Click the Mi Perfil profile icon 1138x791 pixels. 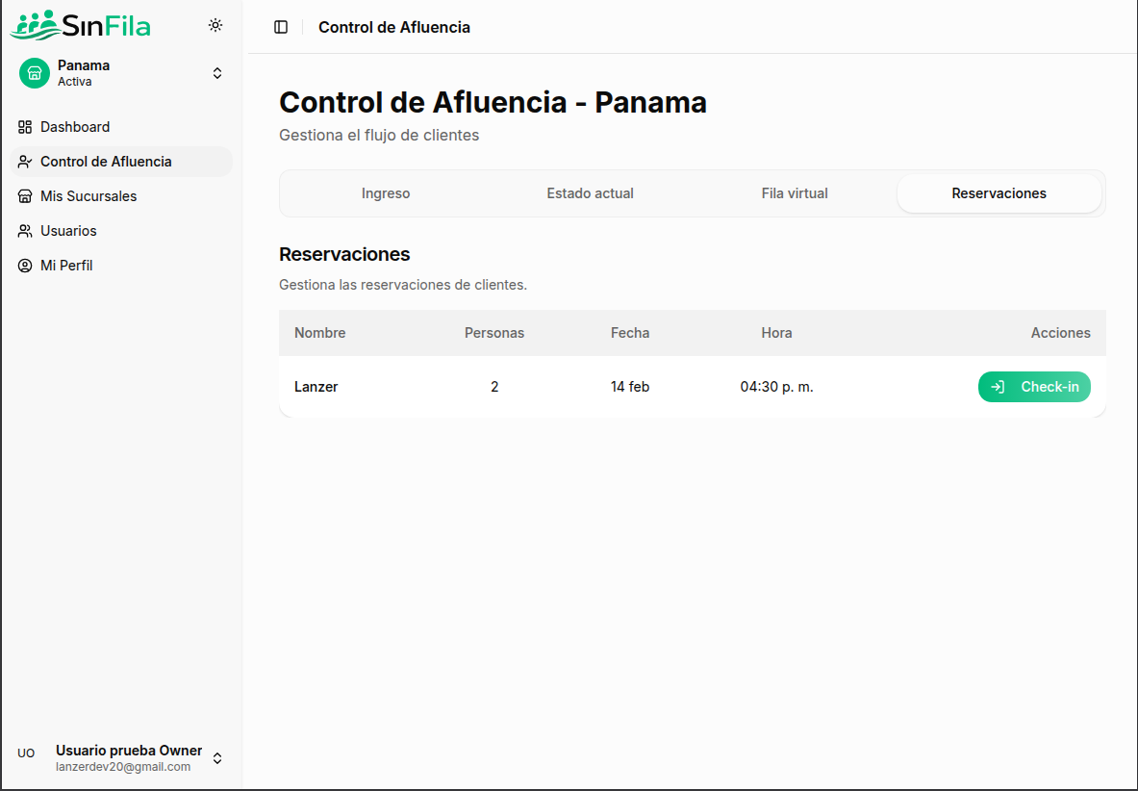point(24,266)
